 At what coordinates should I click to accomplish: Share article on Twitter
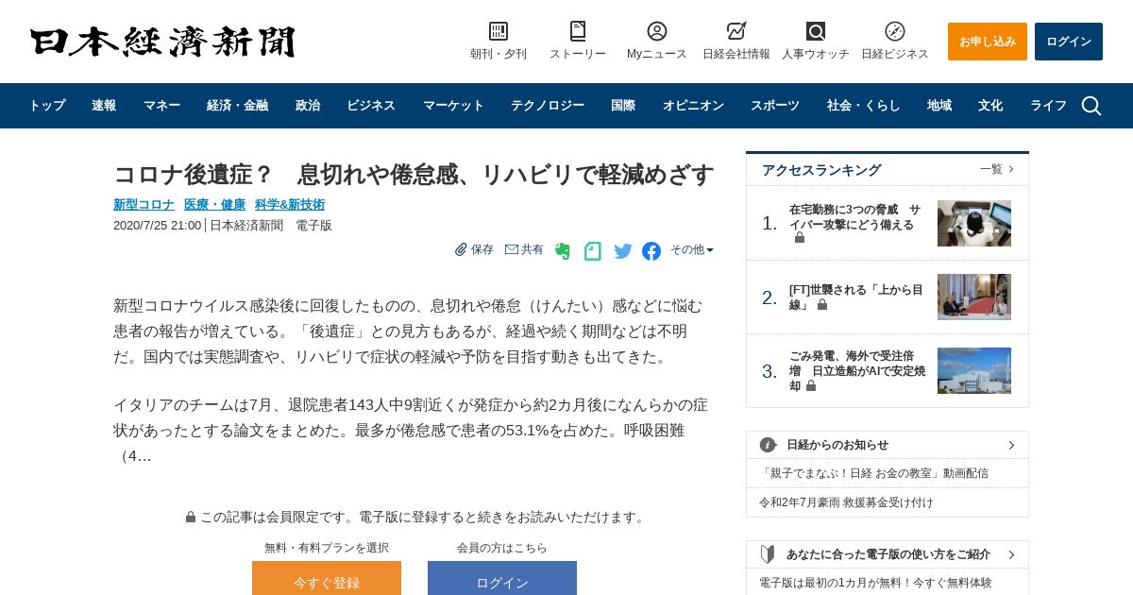pyautogui.click(x=623, y=251)
